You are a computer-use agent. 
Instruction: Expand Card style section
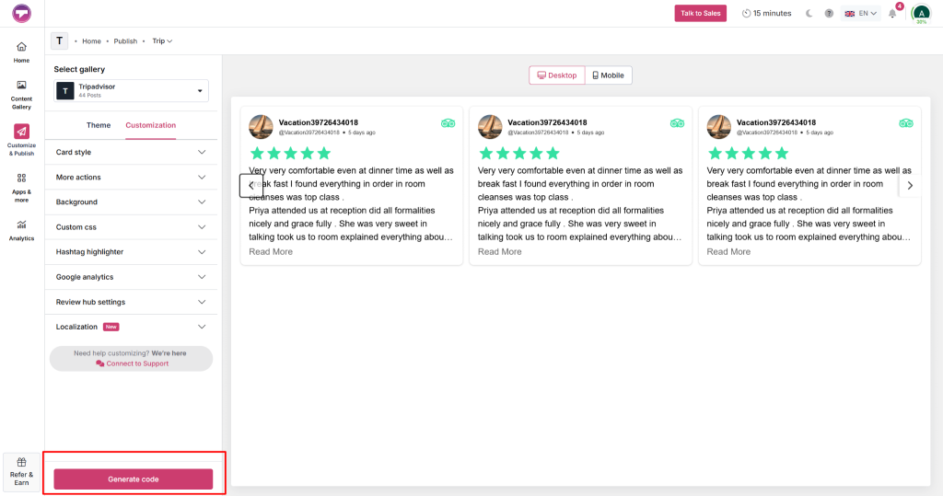pyautogui.click(x=131, y=152)
